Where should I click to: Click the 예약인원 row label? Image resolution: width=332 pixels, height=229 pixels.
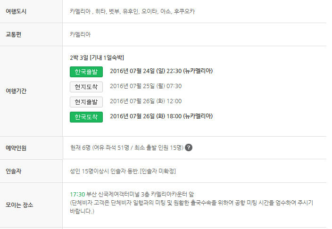[16, 148]
